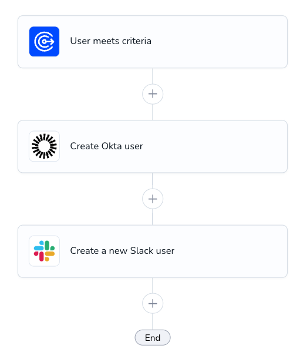The width and height of the screenshot is (300, 362).
Task: Open the Create Okta user step card
Action: 153,146
